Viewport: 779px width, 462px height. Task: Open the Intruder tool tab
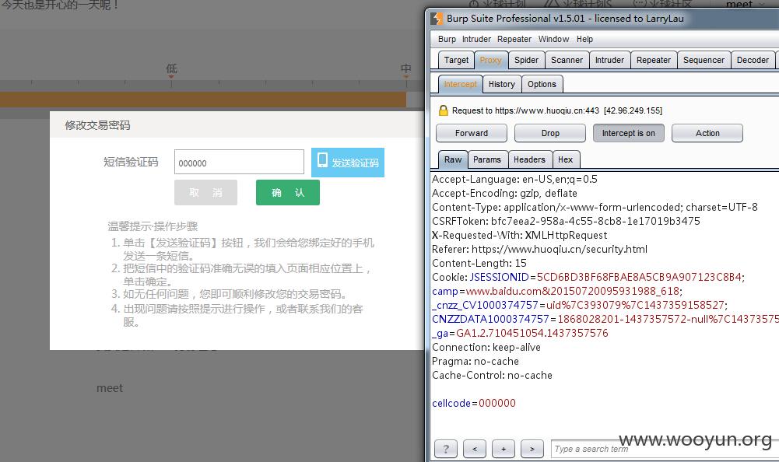coord(609,60)
